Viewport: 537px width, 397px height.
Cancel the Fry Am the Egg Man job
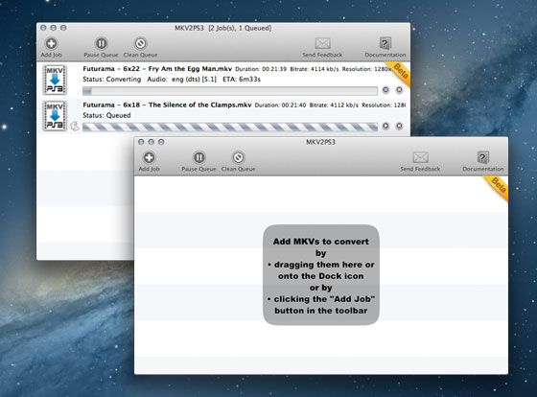399,90
